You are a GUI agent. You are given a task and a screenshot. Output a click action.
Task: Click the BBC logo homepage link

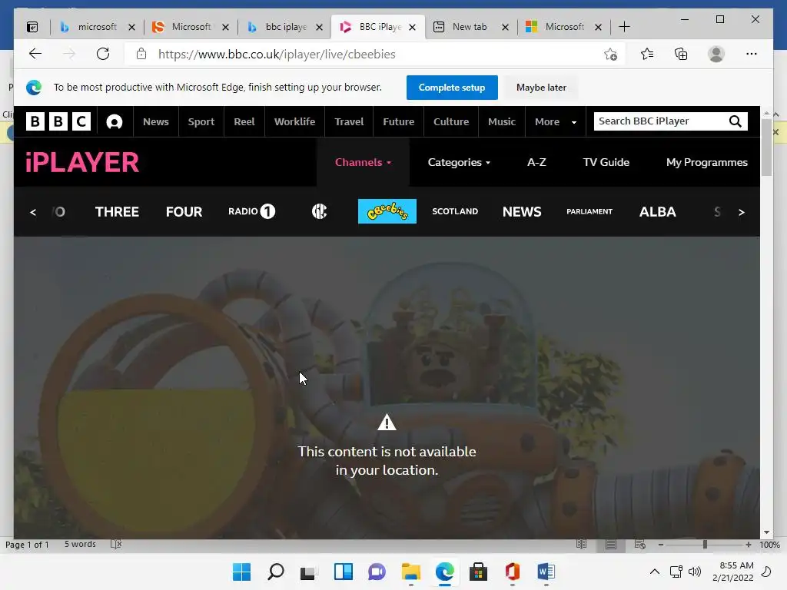[58, 121]
